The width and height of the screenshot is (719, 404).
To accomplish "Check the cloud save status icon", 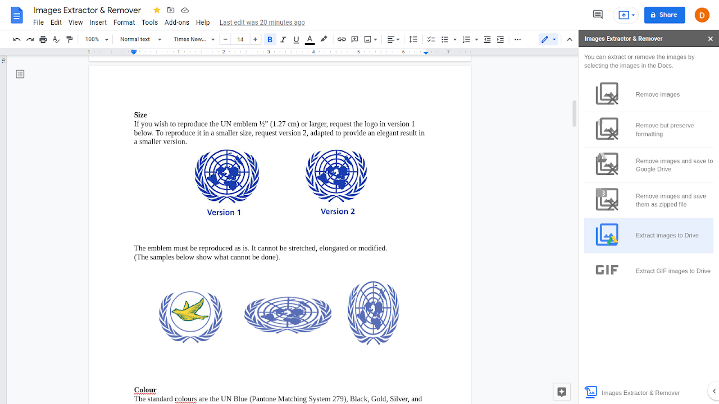I will 185,10.
